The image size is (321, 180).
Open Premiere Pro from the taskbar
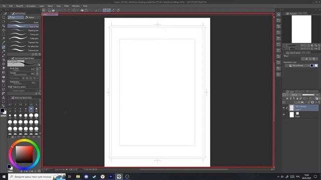pos(110,176)
